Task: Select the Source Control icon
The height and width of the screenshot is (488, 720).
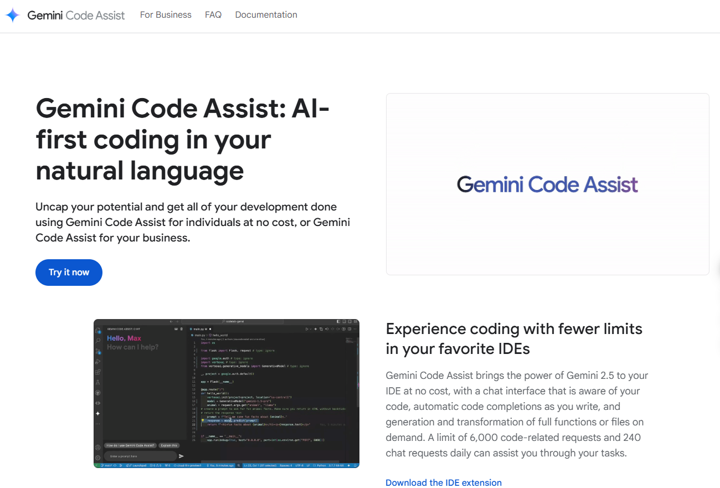Action: pos(97,351)
